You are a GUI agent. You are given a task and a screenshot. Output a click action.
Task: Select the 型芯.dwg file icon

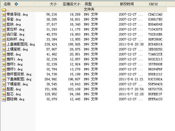[4, 94]
